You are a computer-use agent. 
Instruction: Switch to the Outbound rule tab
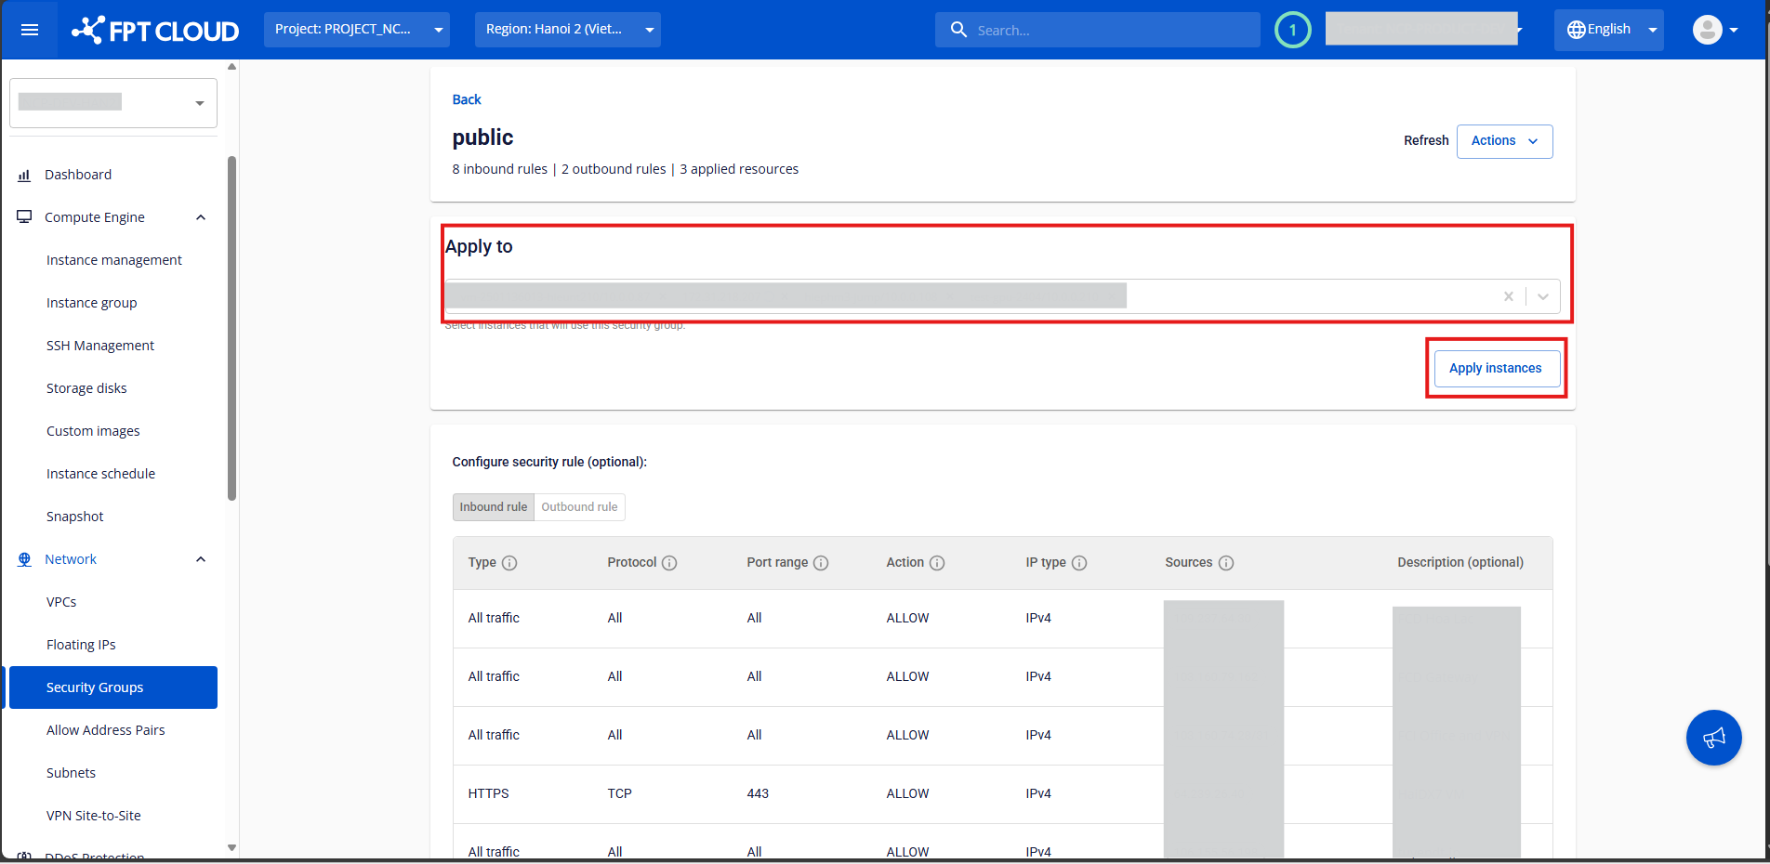pos(579,507)
